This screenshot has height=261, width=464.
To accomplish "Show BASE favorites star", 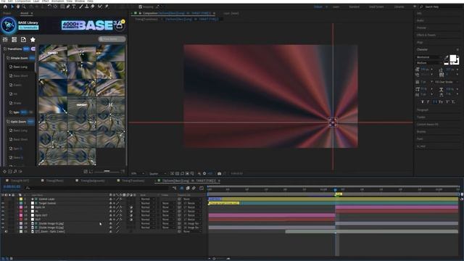I will click(33, 39).
